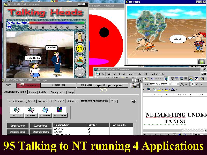Viewport: 207px width, 155px height.
Task: Click the small A shrink font icon
Action: (186, 84)
